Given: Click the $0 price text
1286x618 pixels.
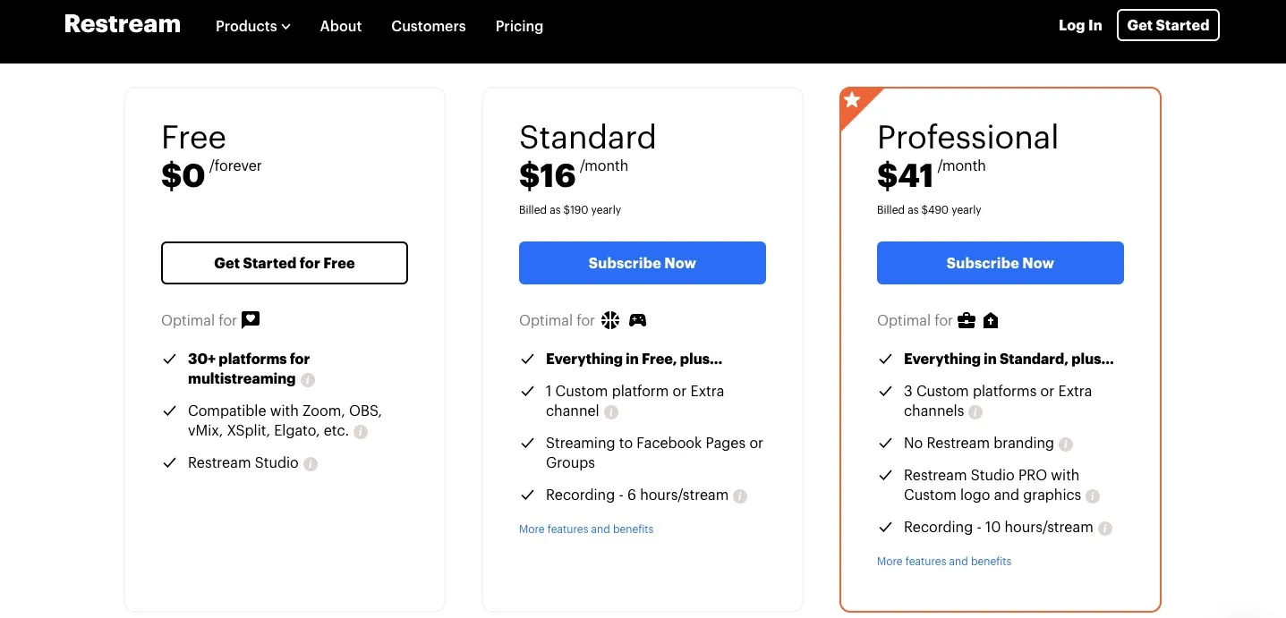Looking at the screenshot, I should [183, 175].
